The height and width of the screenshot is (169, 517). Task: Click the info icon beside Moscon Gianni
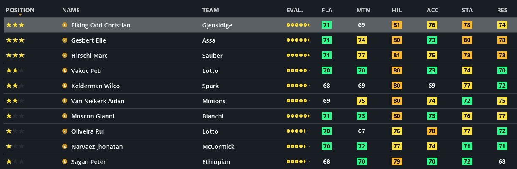pos(65,116)
